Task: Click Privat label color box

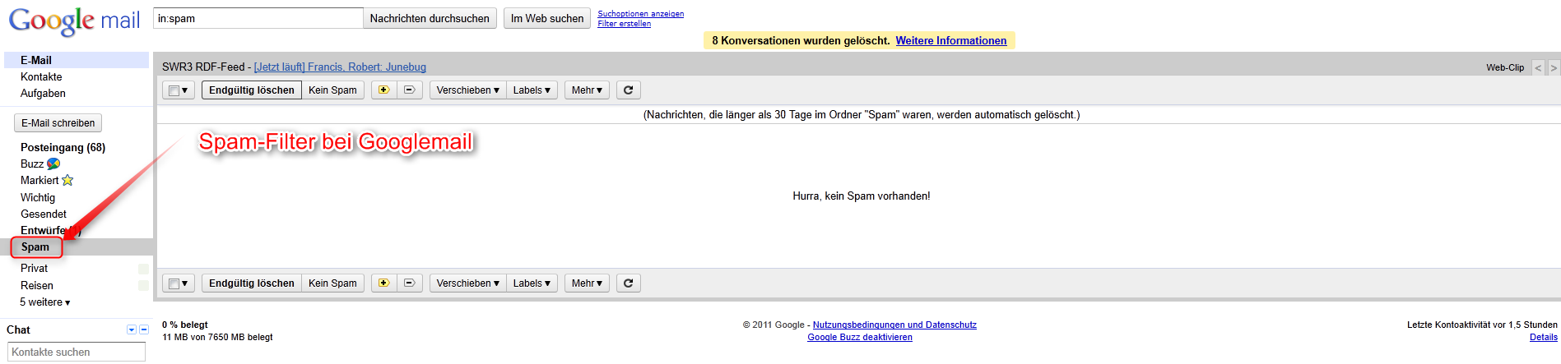Action: [143, 269]
